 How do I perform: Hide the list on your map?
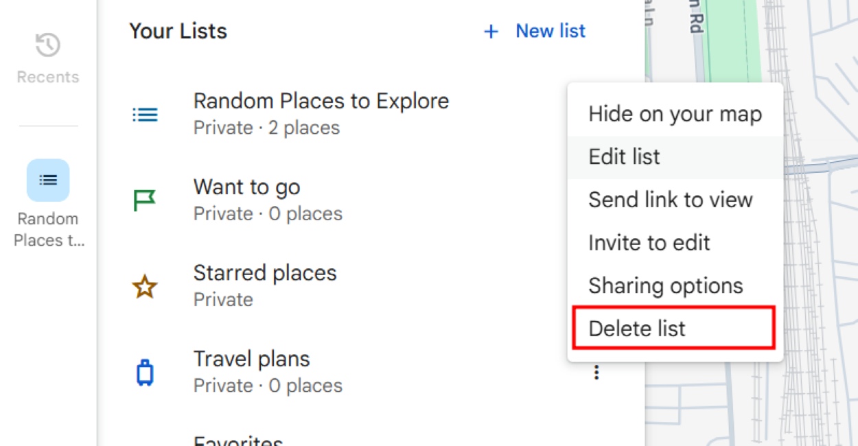[x=675, y=114]
